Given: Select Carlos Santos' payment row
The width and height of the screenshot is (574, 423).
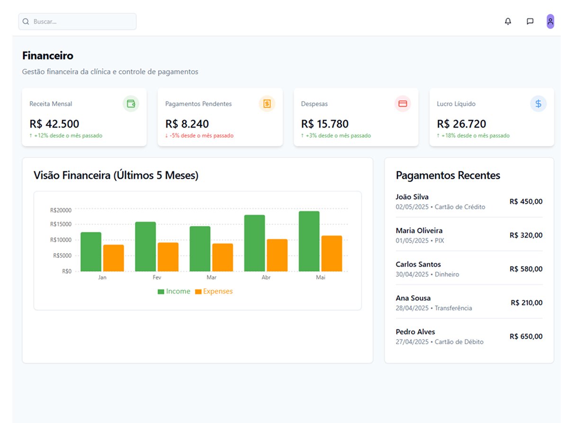Looking at the screenshot, I should tap(469, 269).
